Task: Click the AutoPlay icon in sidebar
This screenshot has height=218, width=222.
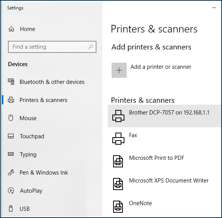Action: (x=11, y=190)
